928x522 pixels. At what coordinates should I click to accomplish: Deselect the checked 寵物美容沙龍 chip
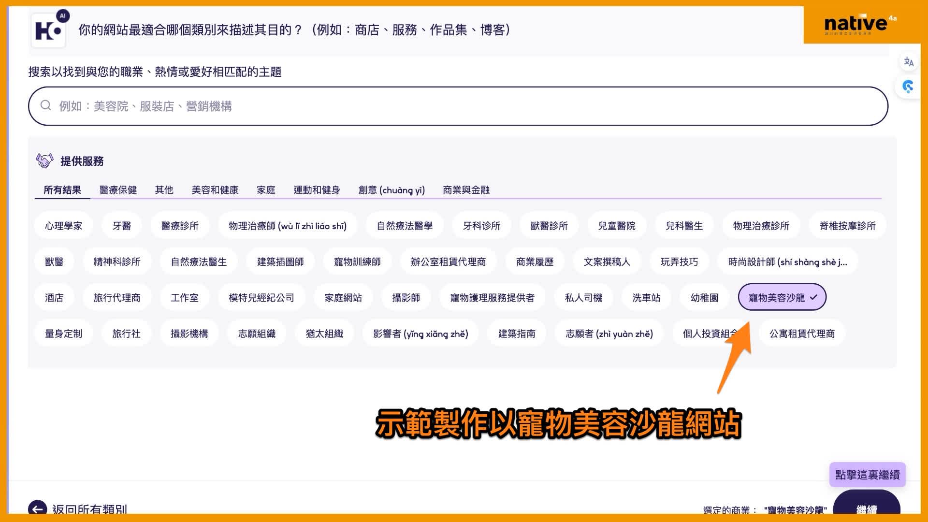click(782, 298)
